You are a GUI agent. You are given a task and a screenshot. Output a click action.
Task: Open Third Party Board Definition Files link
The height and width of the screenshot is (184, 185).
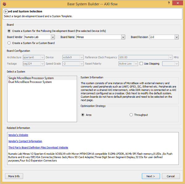click(38, 148)
